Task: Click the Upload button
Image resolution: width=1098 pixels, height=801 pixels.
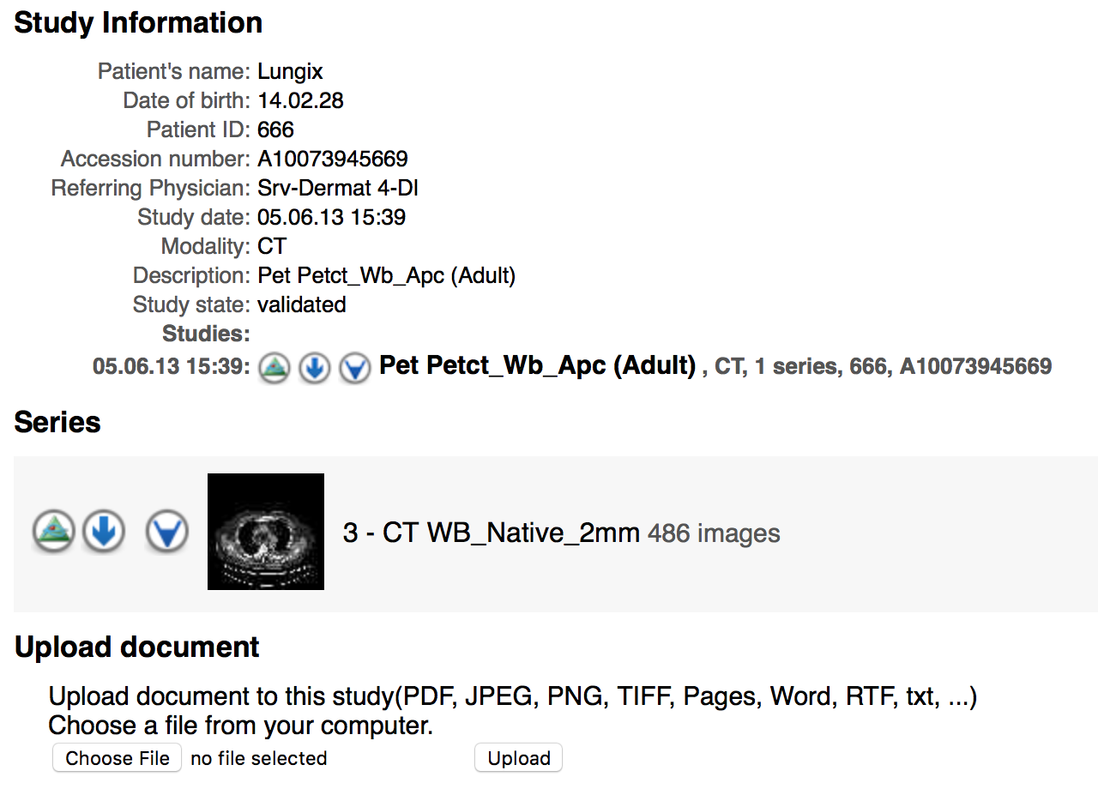Action: point(519,758)
